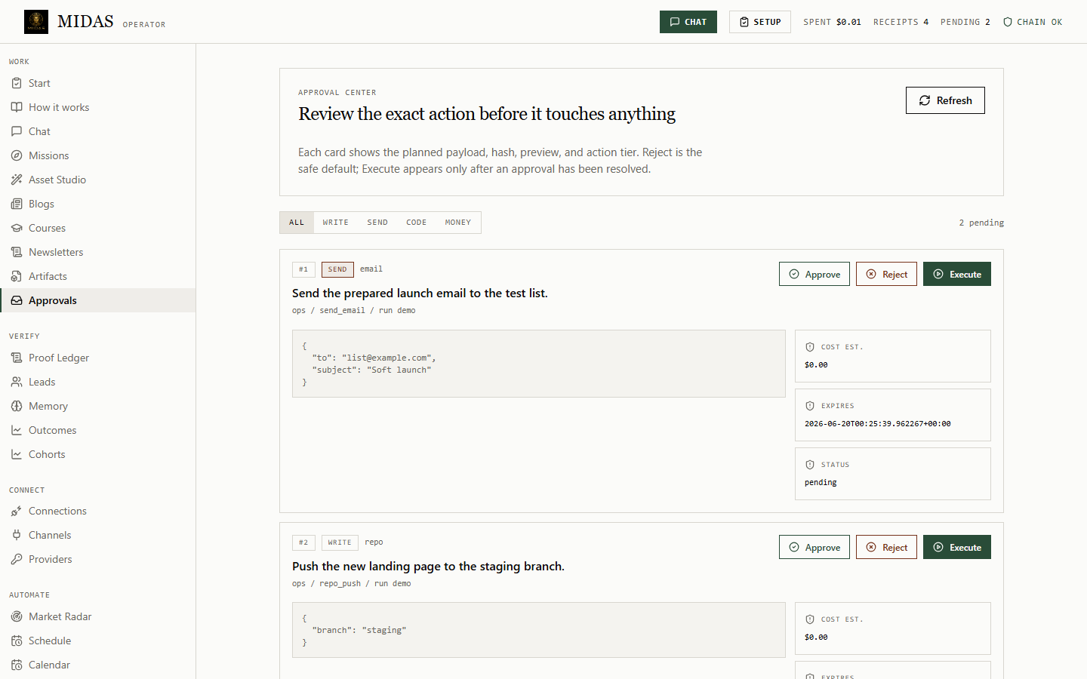
Task: Click the Connections plug icon
Action: pyautogui.click(x=17, y=511)
